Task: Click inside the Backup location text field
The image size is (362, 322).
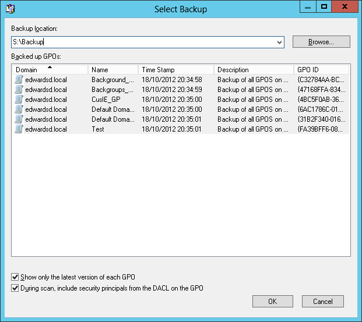Action: pyautogui.click(x=146, y=42)
